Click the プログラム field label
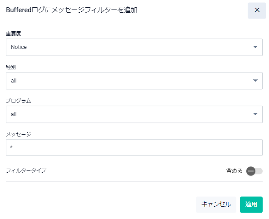Viewport: 269px width, 219px height. pos(19,101)
